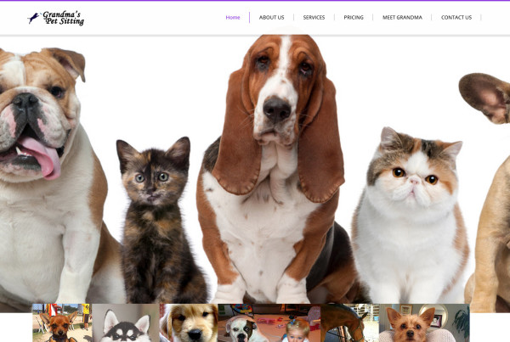
Task: Open the small brown dog thumbnail
Action: pyautogui.click(x=61, y=323)
